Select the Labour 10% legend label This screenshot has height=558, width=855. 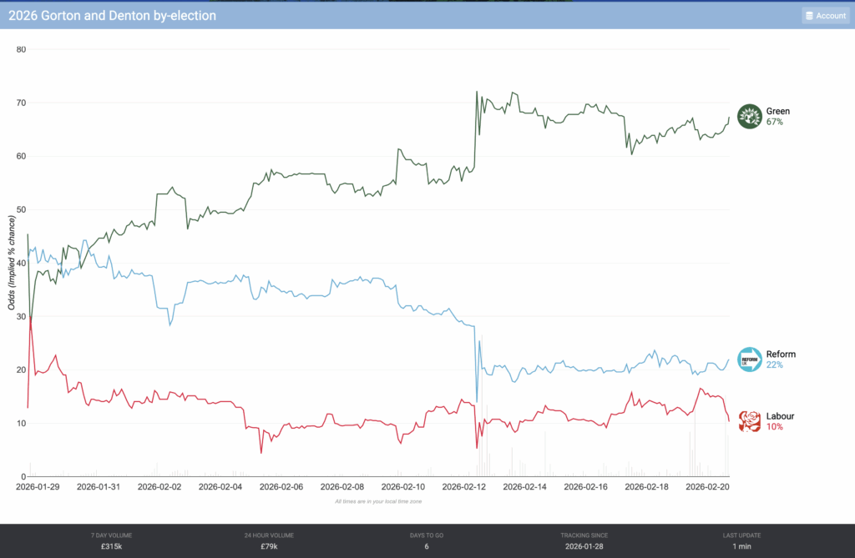(x=780, y=421)
